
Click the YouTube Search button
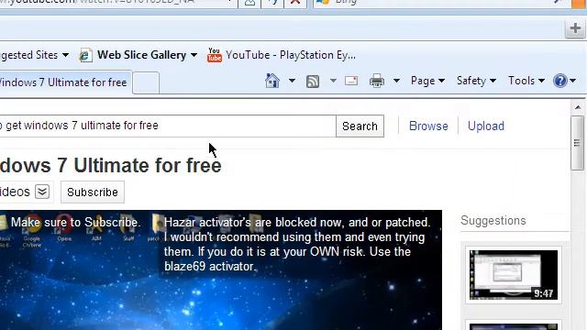pos(360,126)
